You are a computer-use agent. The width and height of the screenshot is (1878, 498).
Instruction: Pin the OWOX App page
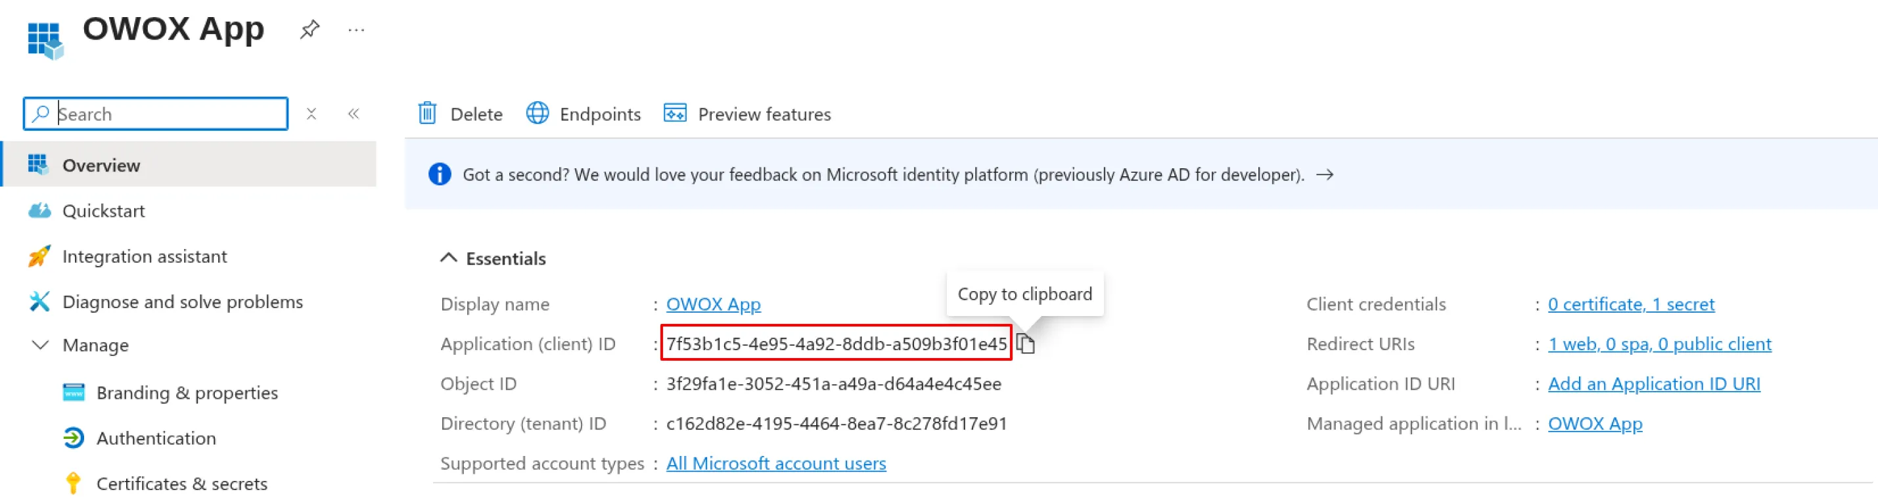pyautogui.click(x=309, y=30)
